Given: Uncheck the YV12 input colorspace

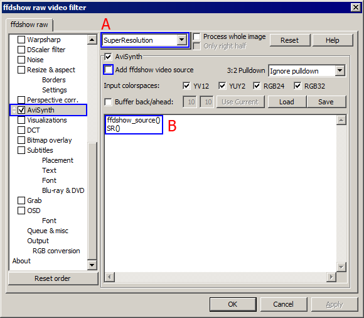Looking at the screenshot, I should (186, 85).
